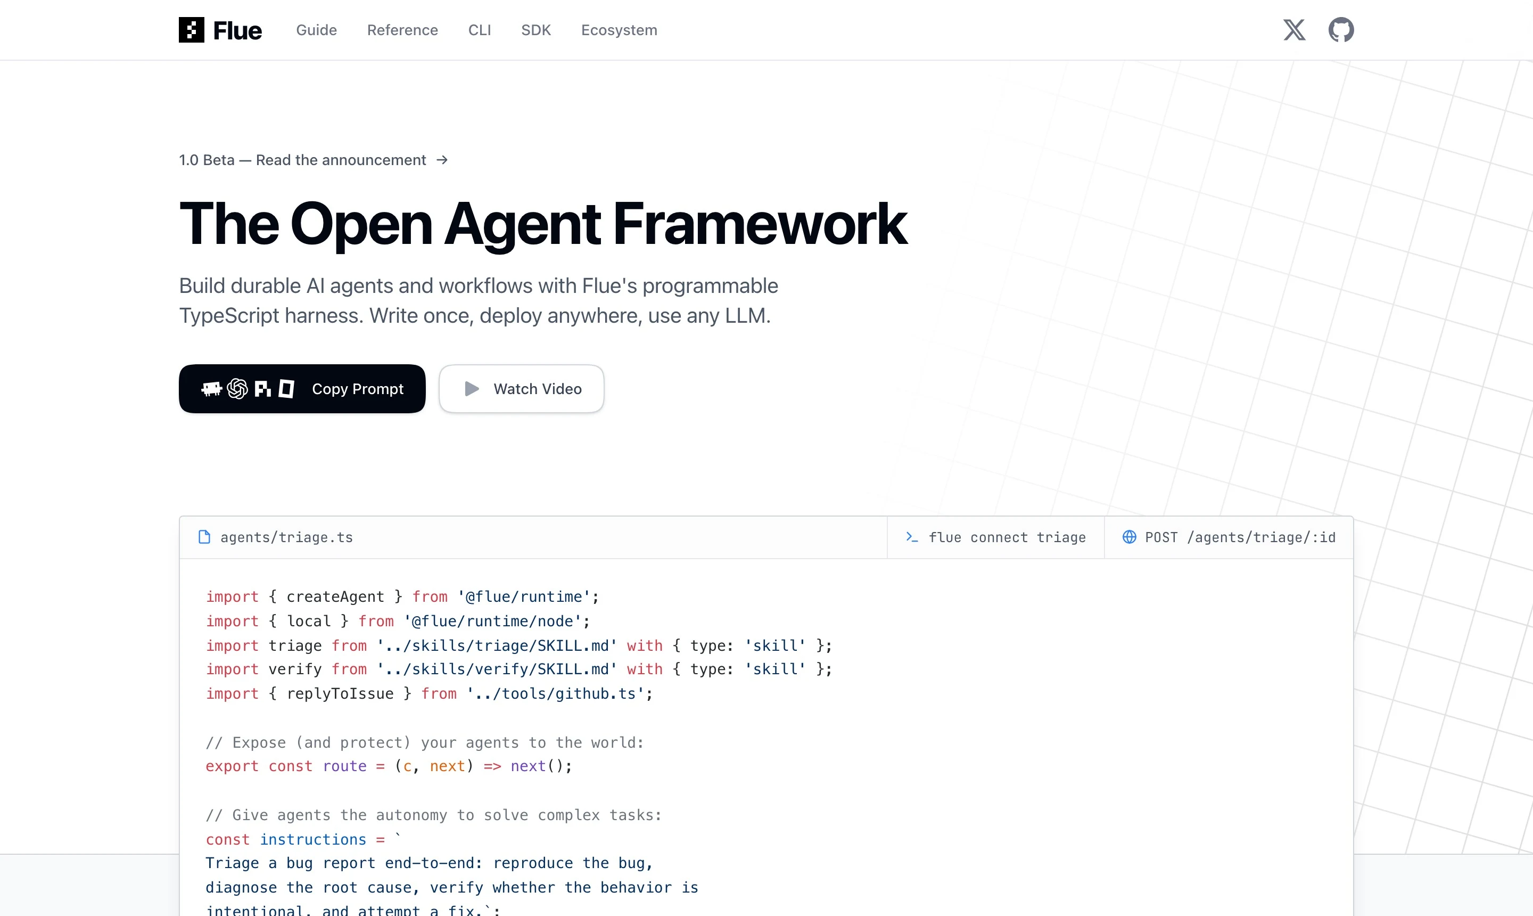Go to the SDK nav item
Viewport: 1533px width, 916px height.
click(x=536, y=30)
